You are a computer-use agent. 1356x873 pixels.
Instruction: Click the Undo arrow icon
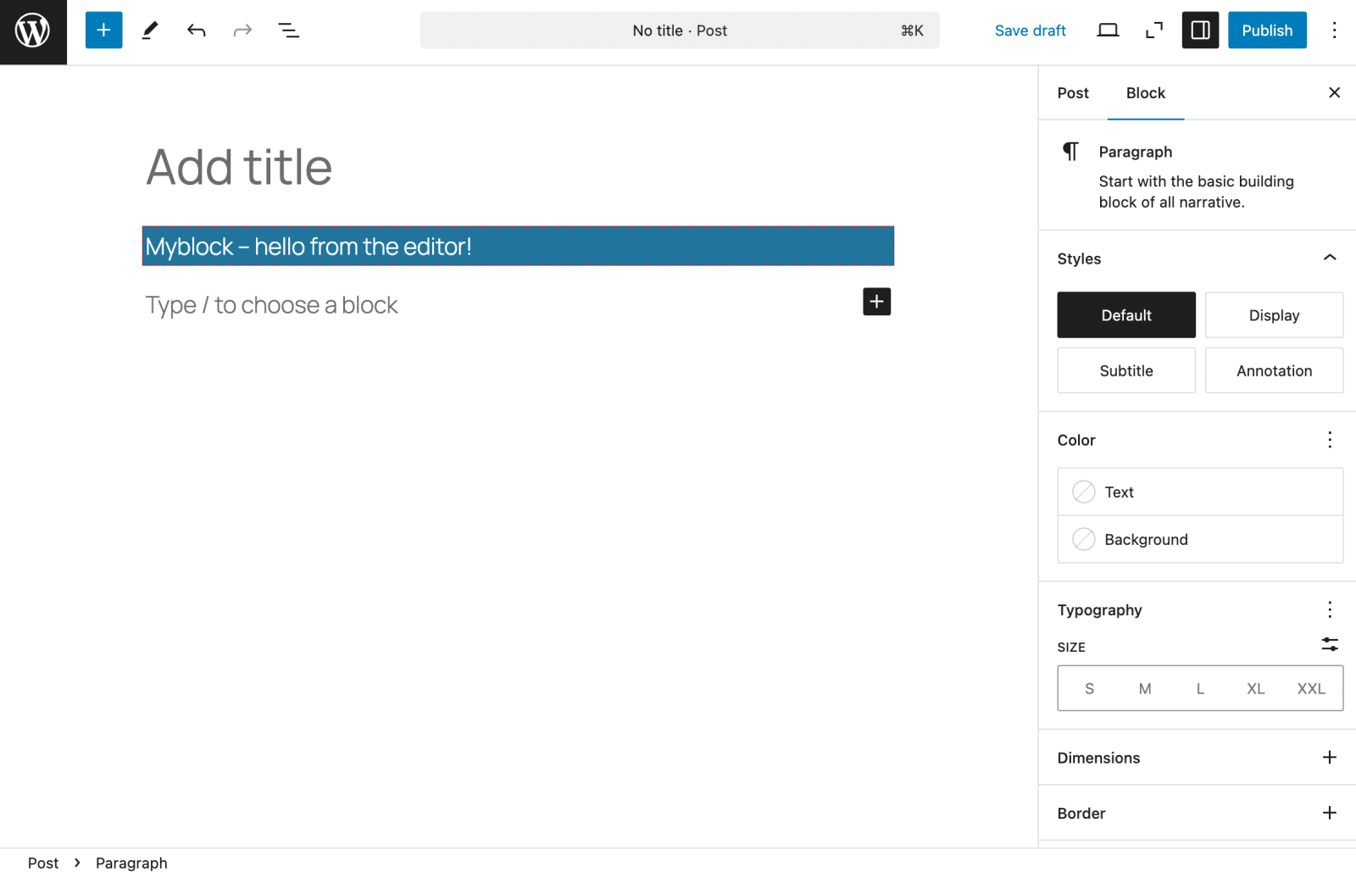coord(197,31)
